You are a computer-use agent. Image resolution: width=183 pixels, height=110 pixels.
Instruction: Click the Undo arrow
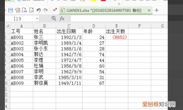point(38,10)
